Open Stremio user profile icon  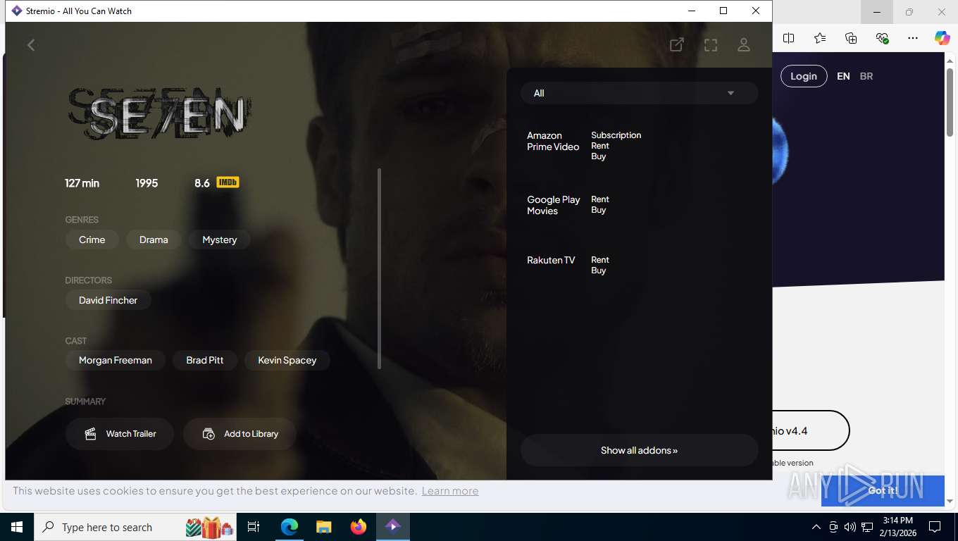[x=744, y=45]
